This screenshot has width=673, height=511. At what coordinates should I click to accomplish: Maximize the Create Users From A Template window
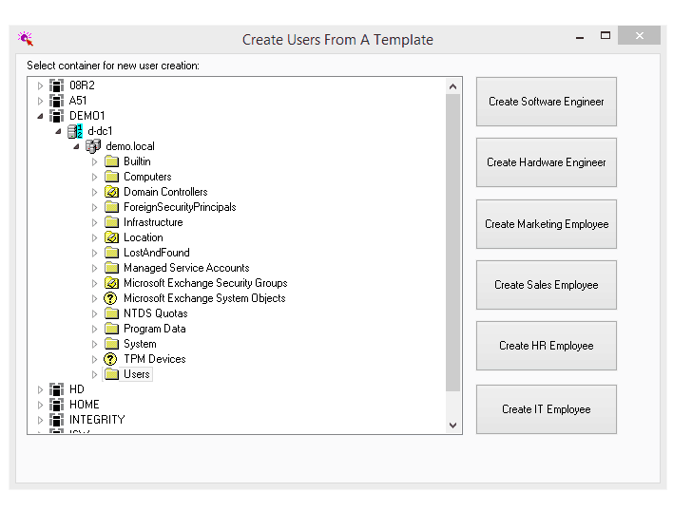click(x=606, y=35)
